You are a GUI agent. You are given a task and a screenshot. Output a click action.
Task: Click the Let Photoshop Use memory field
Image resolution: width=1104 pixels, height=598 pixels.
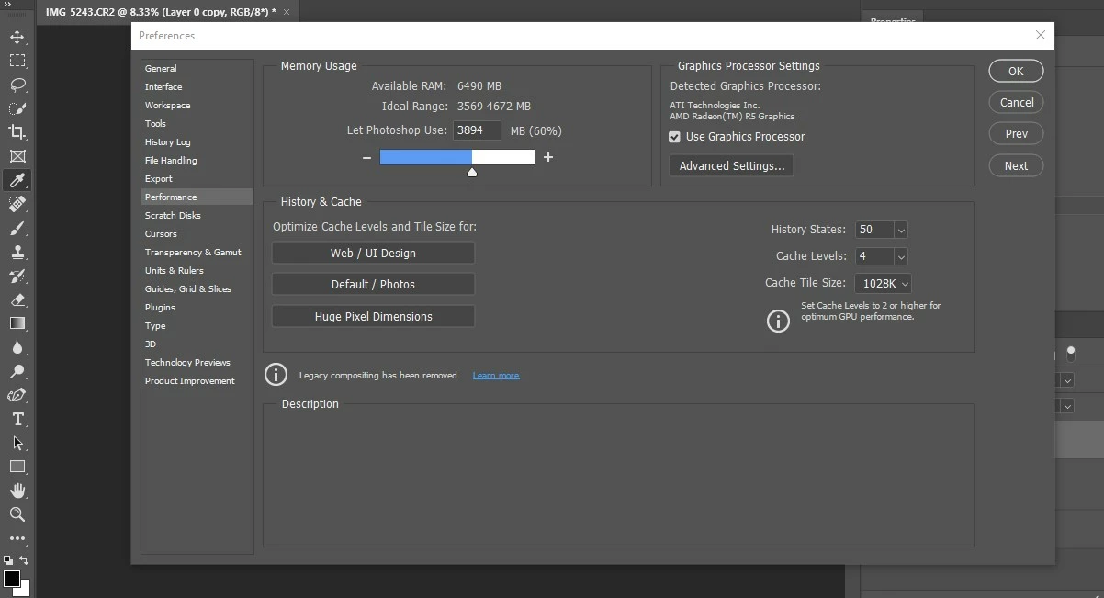click(477, 130)
